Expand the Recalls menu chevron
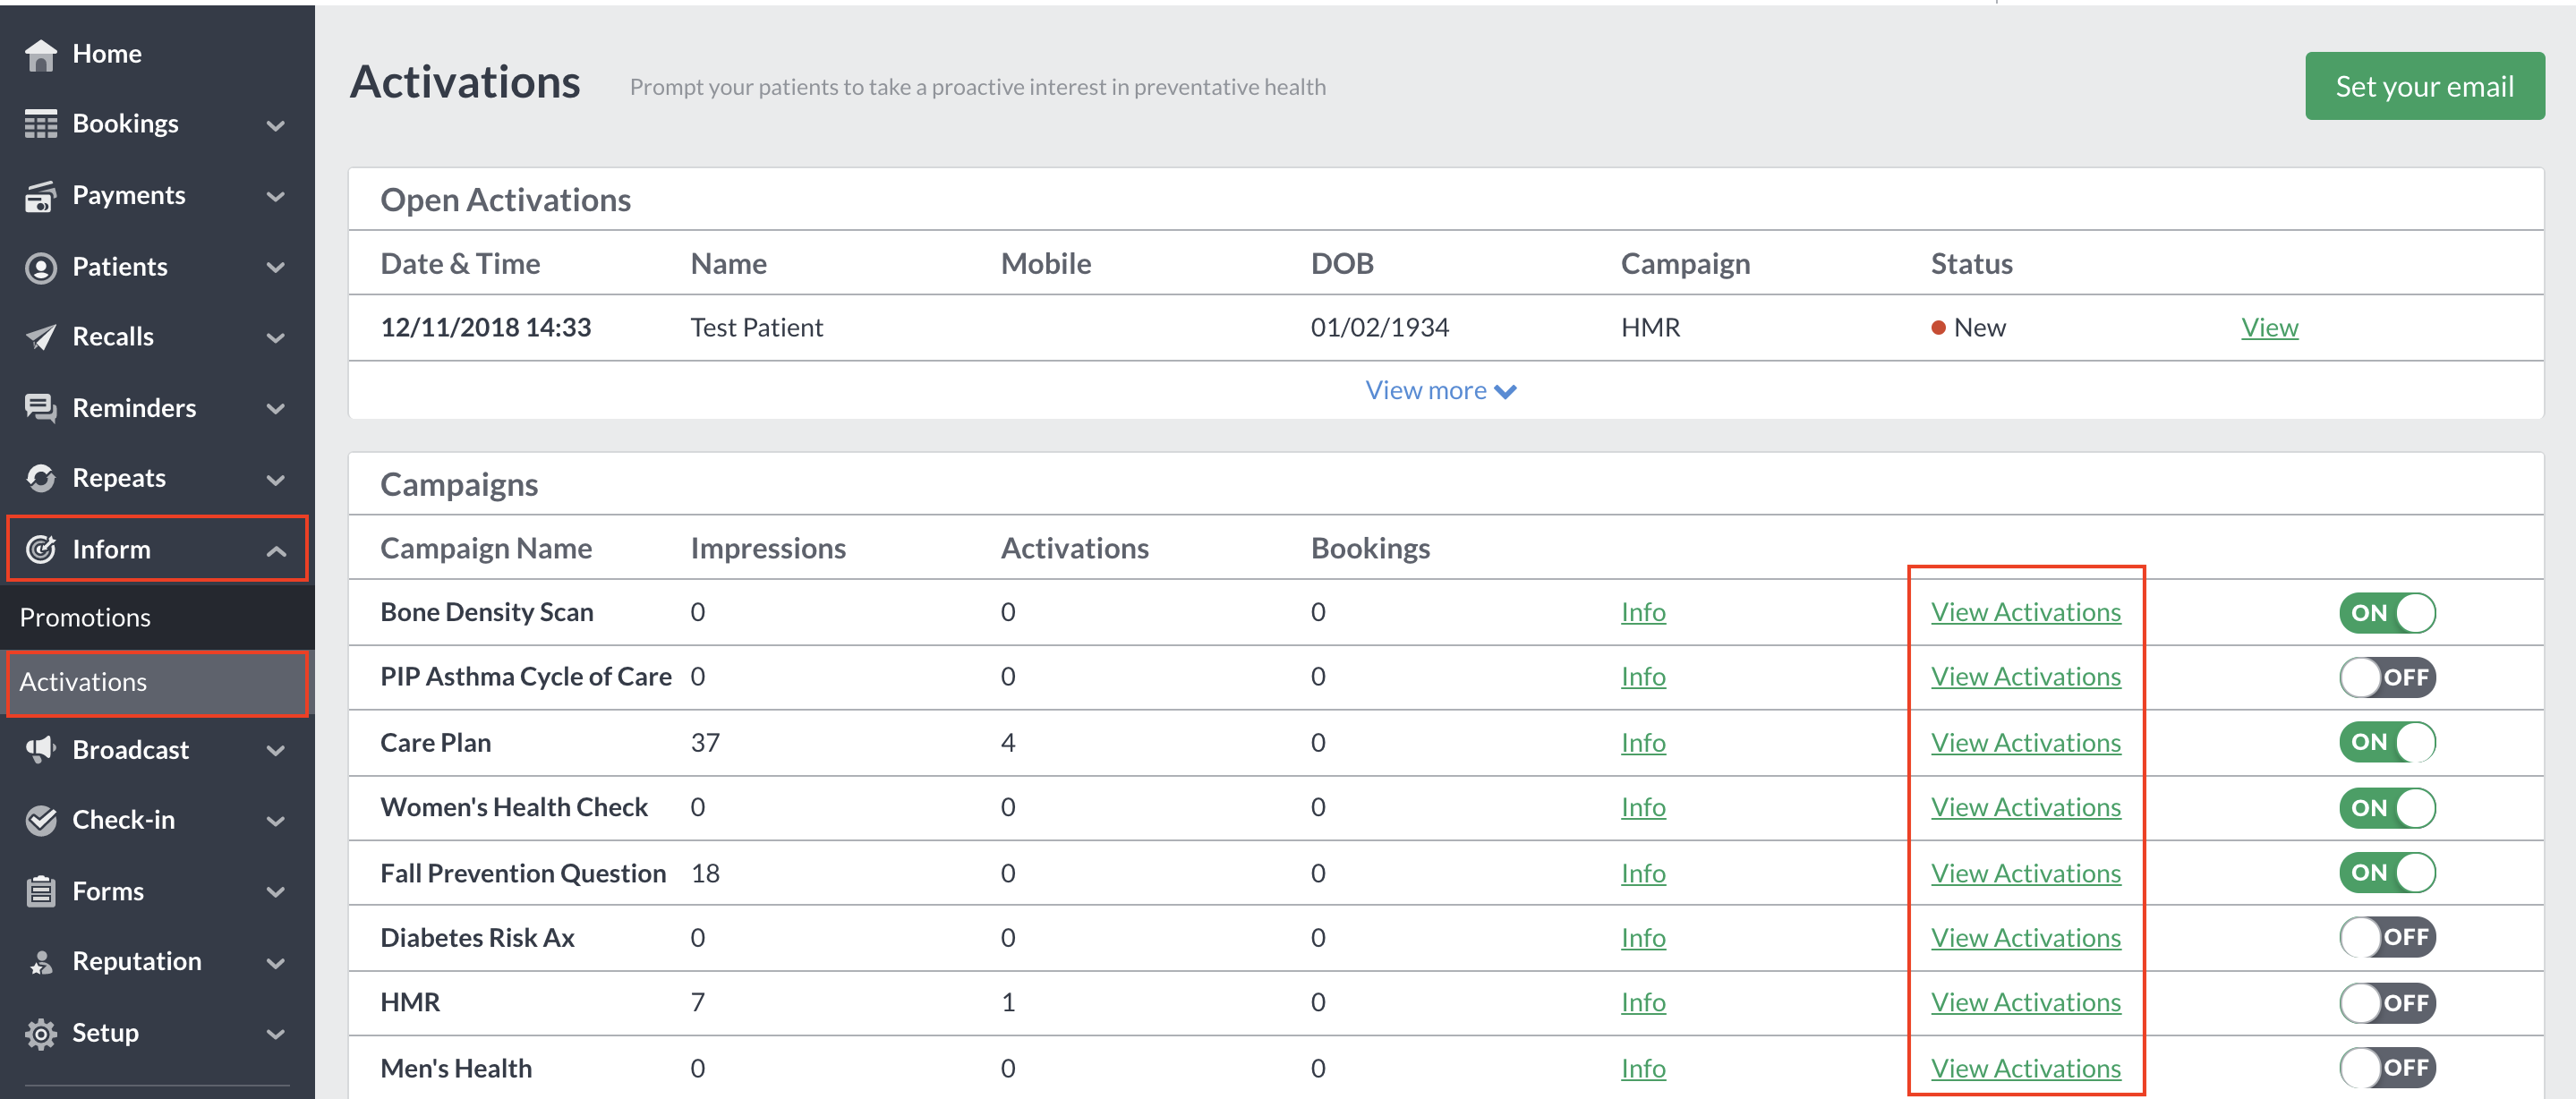2576x1099 pixels. click(276, 338)
